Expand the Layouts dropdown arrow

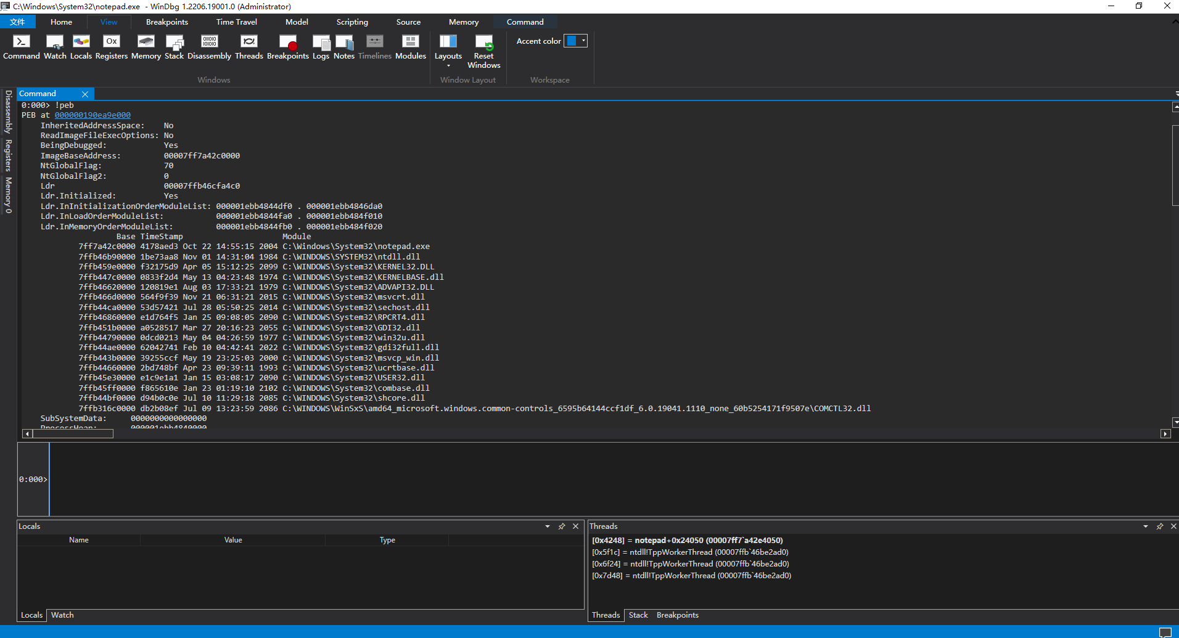(448, 65)
